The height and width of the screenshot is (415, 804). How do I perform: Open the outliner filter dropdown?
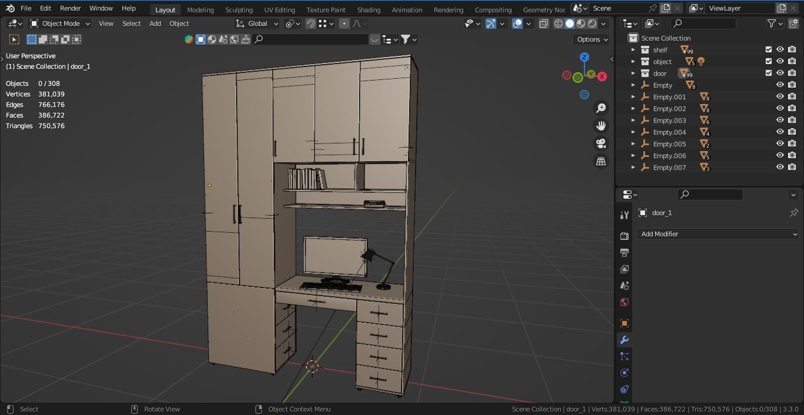(x=775, y=24)
